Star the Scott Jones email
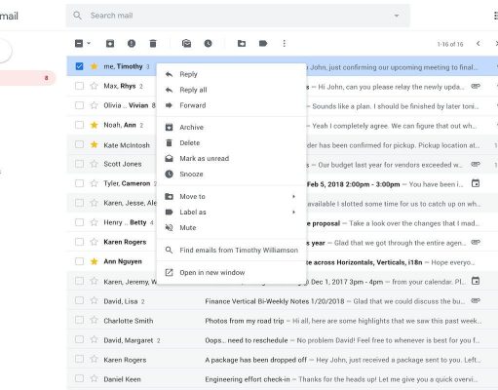Image resolution: width=498 pixels, height=390 pixels. tap(94, 164)
